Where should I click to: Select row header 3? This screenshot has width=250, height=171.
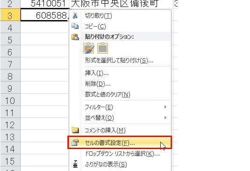[10, 15]
